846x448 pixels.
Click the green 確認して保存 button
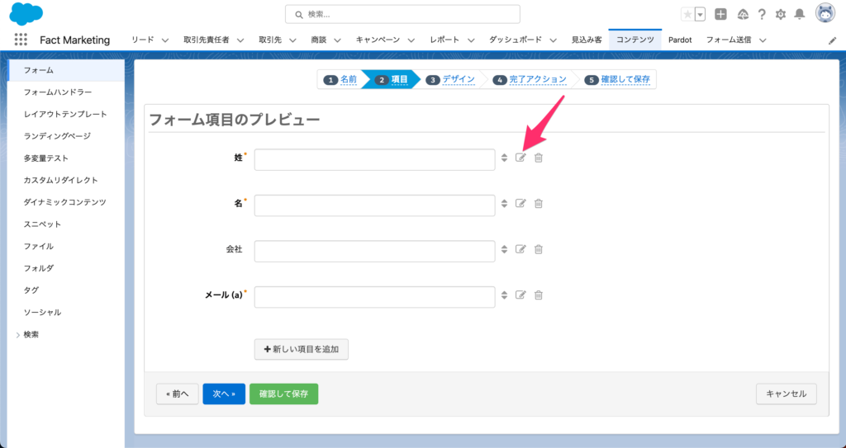[x=284, y=394]
